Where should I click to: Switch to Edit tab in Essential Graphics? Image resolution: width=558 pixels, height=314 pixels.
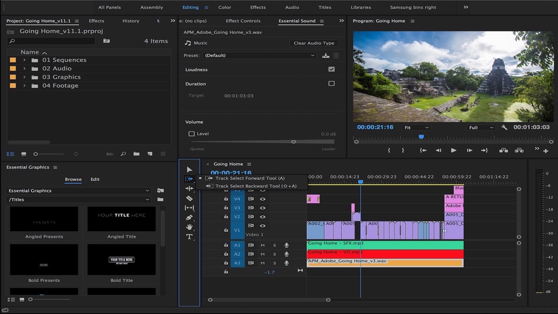point(95,179)
